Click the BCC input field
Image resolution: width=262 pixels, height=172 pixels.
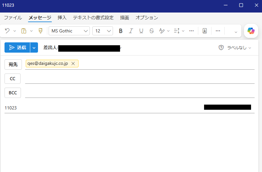click(x=140, y=93)
